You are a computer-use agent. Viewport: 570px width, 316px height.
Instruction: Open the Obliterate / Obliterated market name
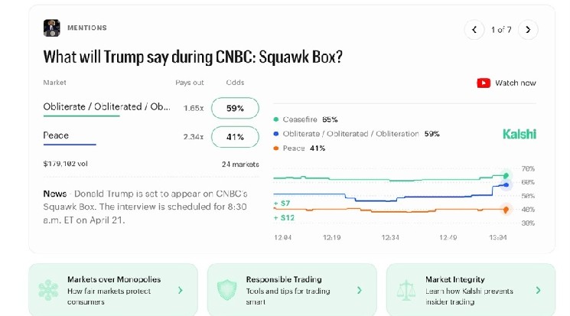point(106,106)
